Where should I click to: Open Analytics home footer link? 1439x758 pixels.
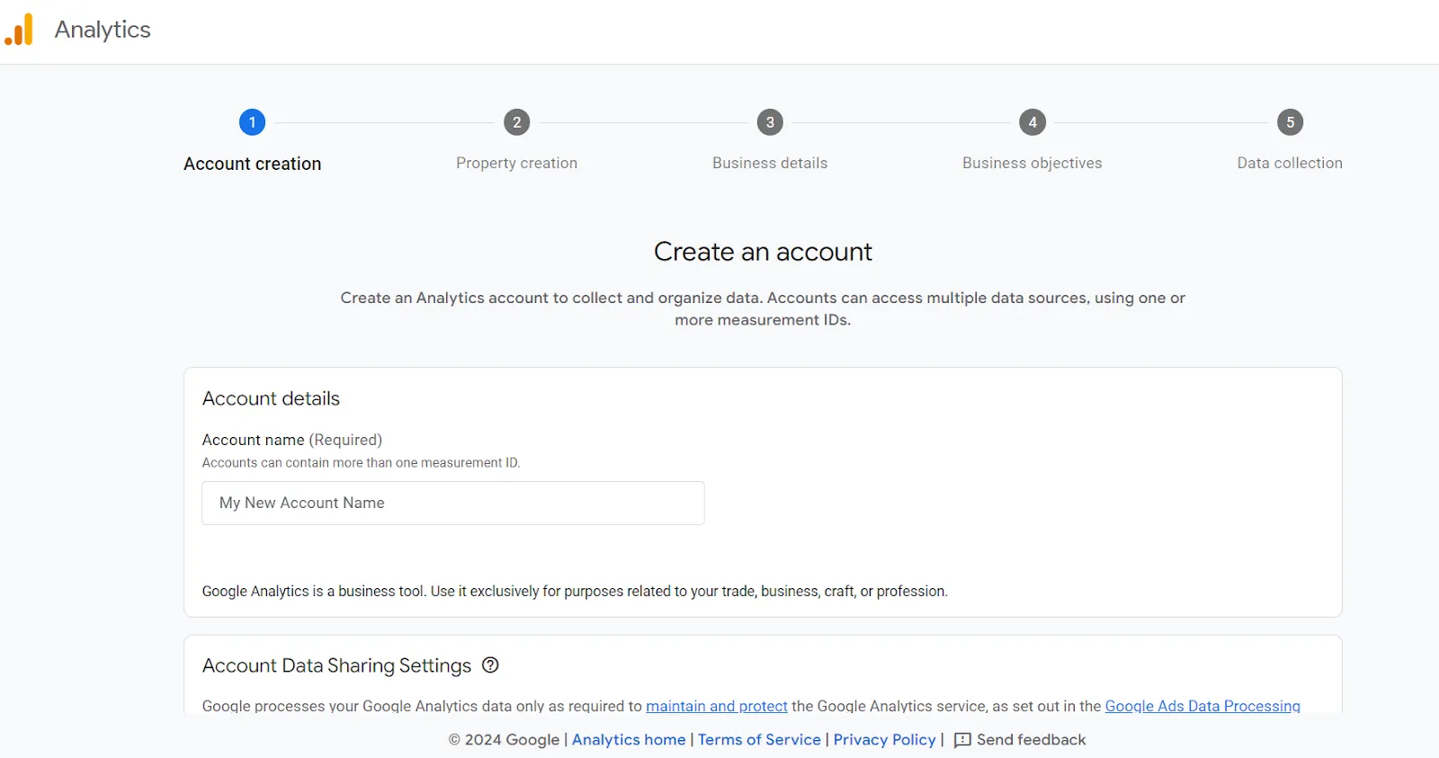[x=629, y=739]
